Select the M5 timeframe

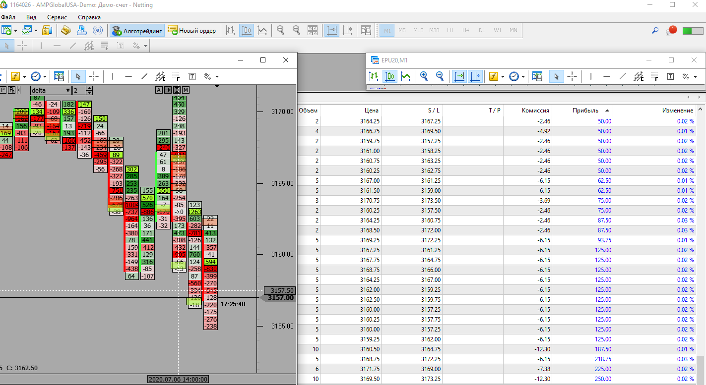point(402,30)
